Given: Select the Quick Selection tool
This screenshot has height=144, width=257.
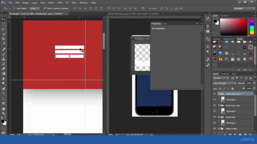Looking at the screenshot, I should 4,34.
